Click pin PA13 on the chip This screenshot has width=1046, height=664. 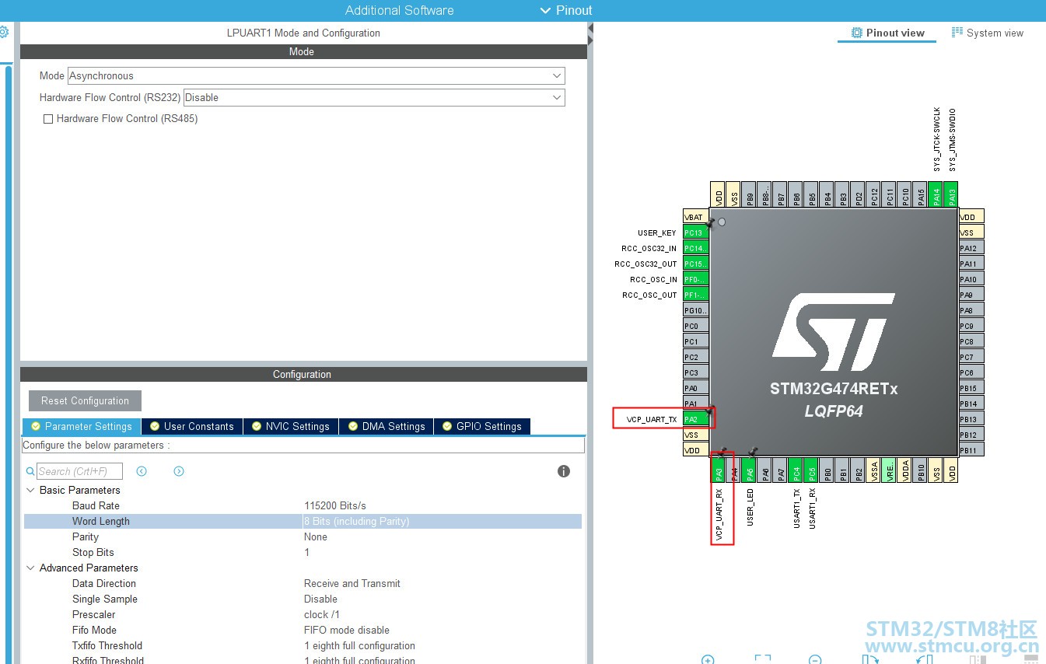(951, 194)
